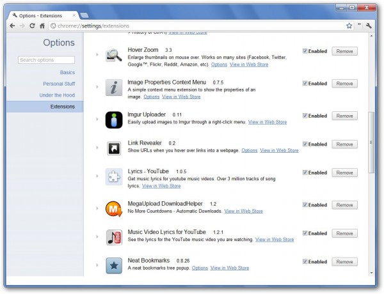Expand details for Image Properties Context Menu
This screenshot has width=384, height=294.
pyautogui.click(x=97, y=87)
